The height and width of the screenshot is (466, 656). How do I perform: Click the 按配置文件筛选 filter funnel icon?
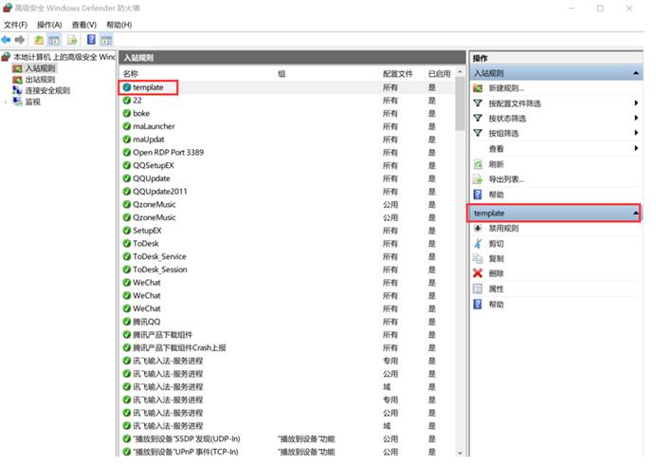[478, 103]
